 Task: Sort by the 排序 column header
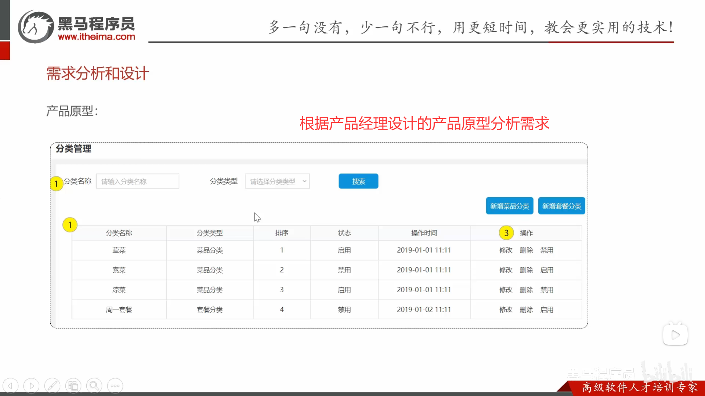pos(282,232)
